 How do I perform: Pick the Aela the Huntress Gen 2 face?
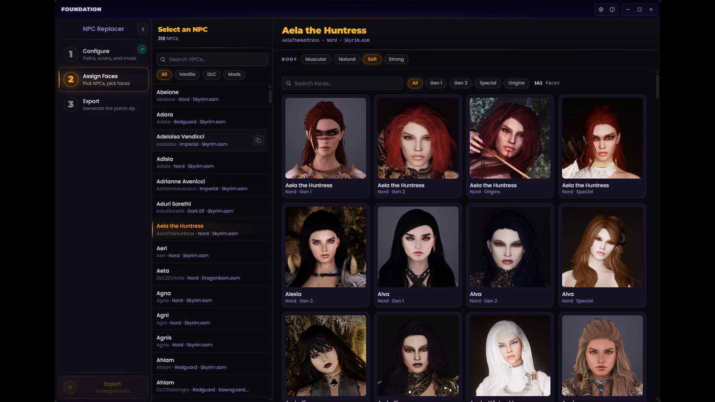418,146
